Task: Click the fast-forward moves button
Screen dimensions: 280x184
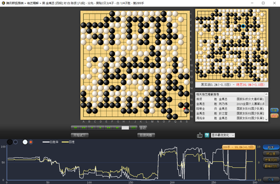Action: tap(109, 128)
